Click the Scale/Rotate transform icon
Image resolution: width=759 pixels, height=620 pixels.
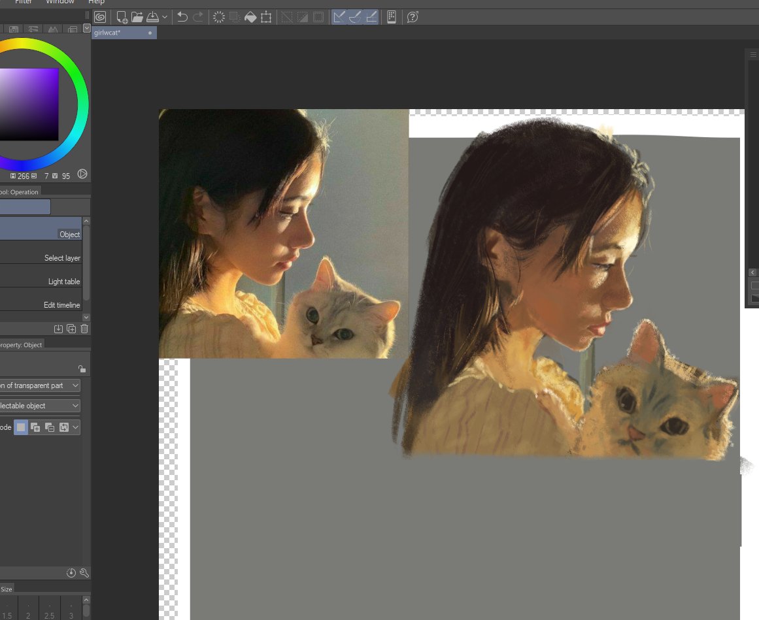(266, 18)
